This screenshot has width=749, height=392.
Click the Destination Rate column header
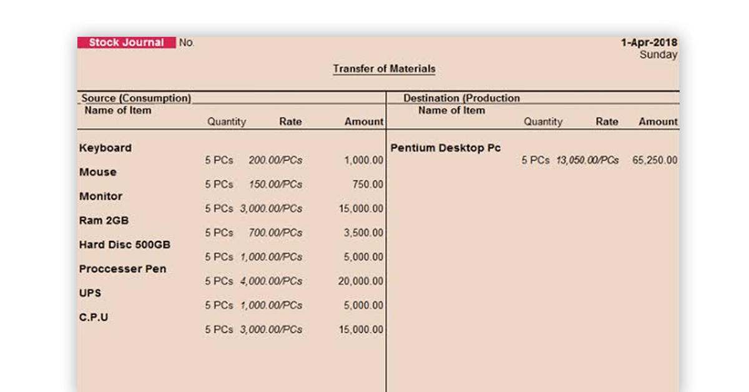607,122
